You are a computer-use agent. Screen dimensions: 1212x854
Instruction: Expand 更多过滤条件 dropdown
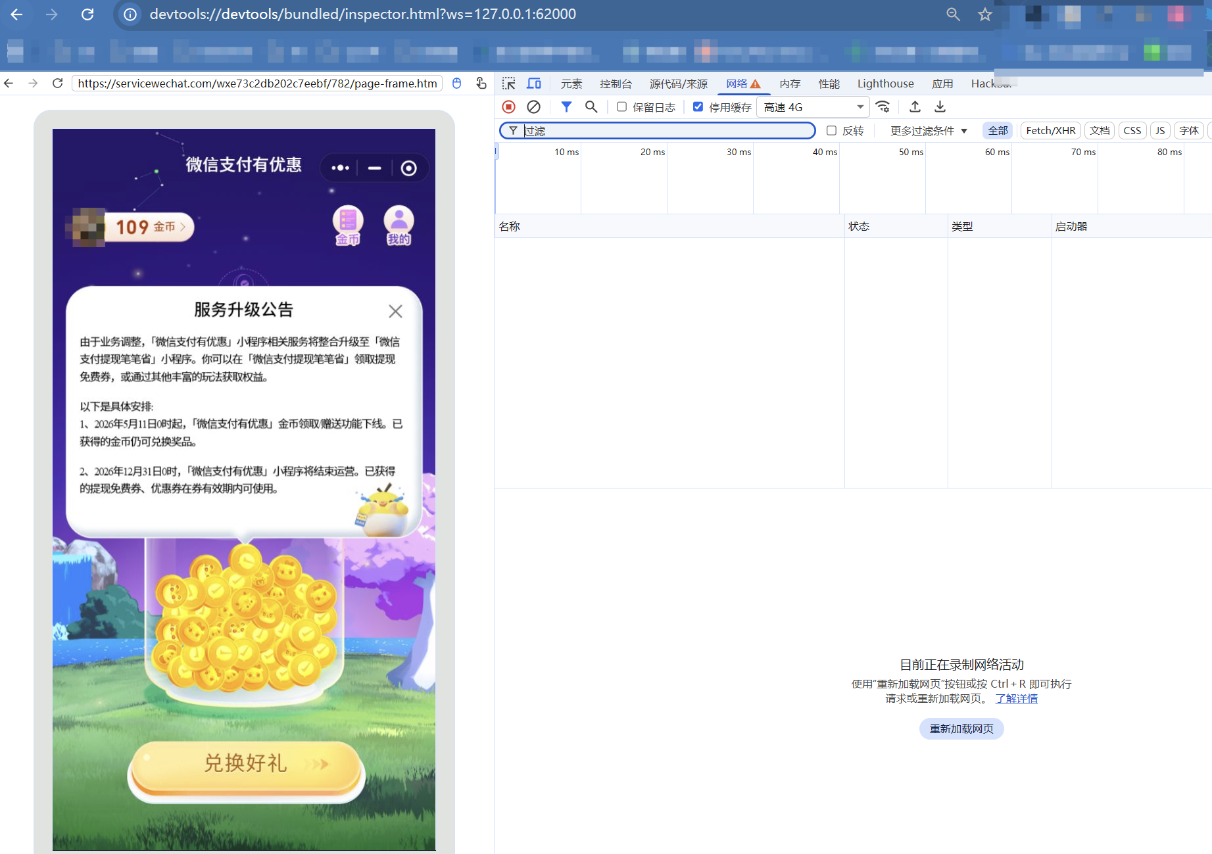(x=929, y=131)
